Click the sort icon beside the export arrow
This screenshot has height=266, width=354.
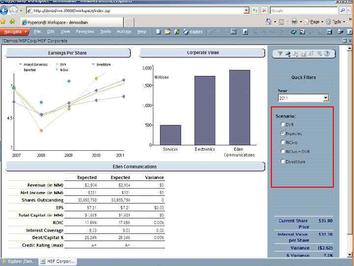tap(295, 54)
